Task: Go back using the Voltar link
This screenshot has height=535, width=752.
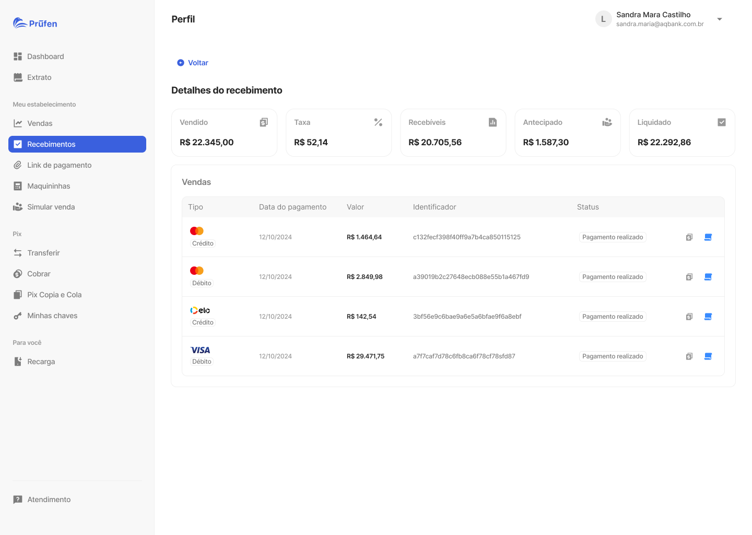Action: click(x=193, y=63)
